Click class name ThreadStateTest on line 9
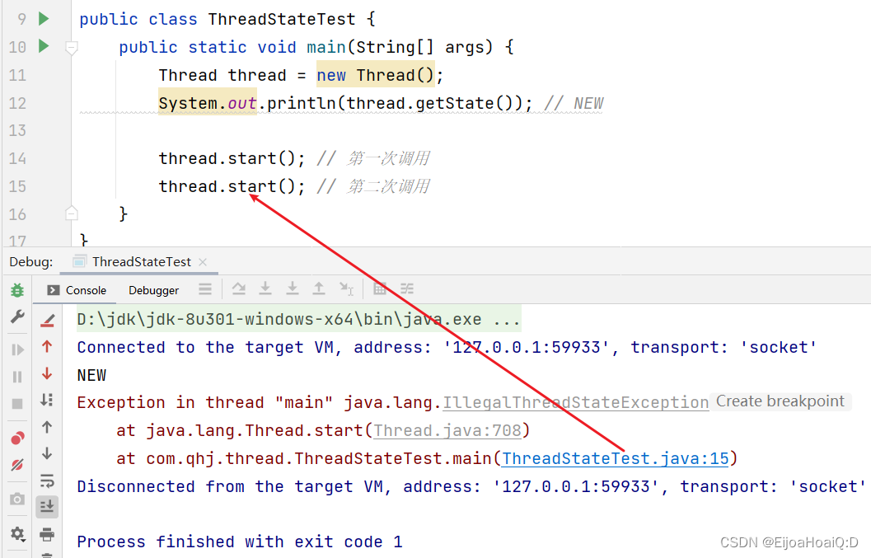Screen dimensions: 871x558 click(x=282, y=20)
